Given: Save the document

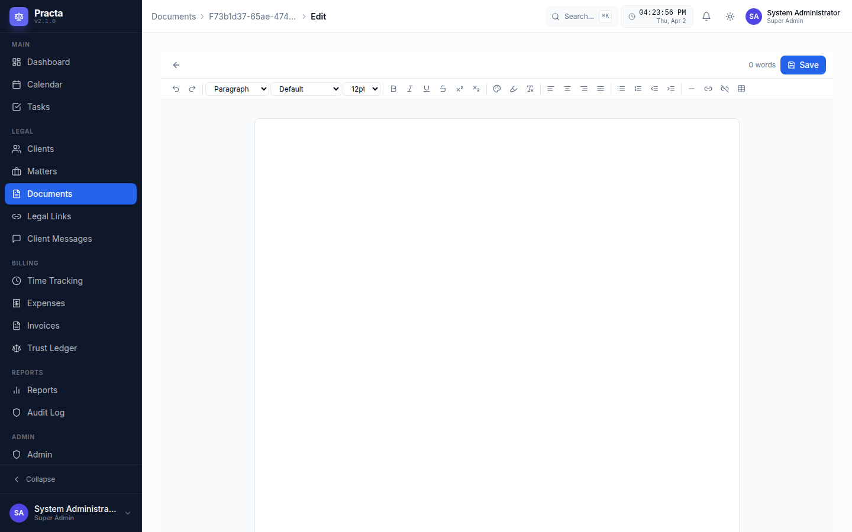Looking at the screenshot, I should pyautogui.click(x=803, y=65).
